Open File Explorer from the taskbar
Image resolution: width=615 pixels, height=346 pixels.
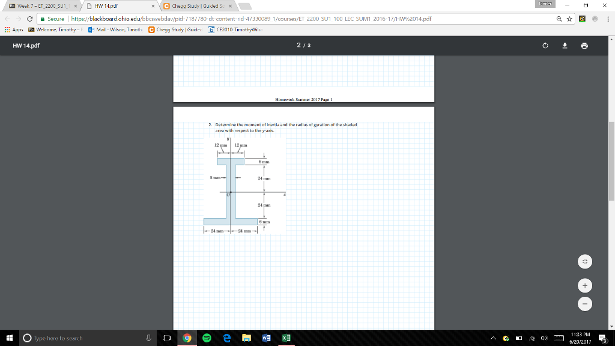pos(246,338)
